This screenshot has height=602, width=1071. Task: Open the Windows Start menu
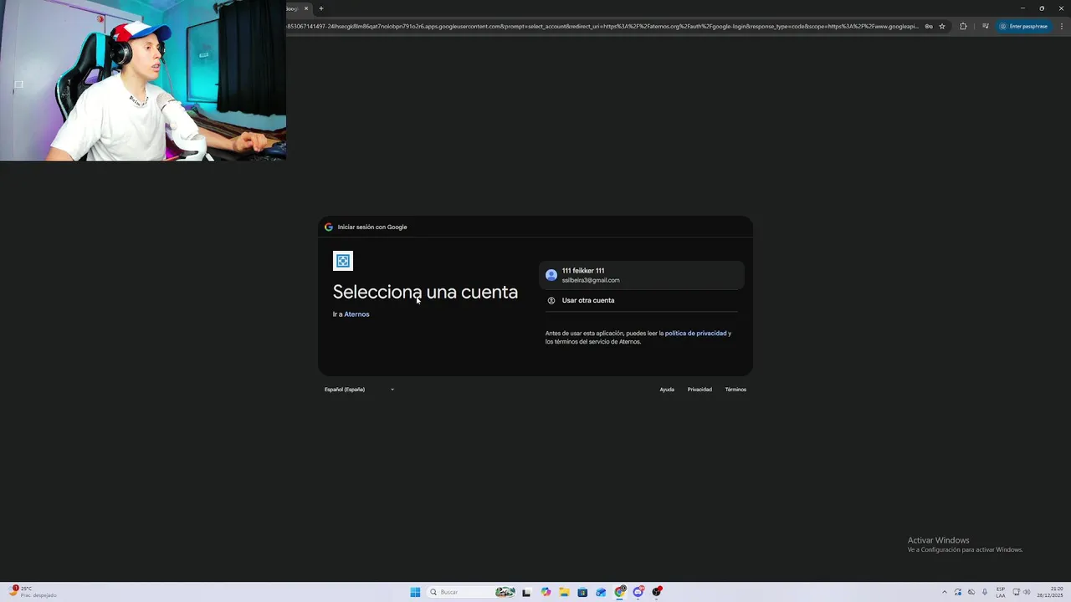point(415,592)
